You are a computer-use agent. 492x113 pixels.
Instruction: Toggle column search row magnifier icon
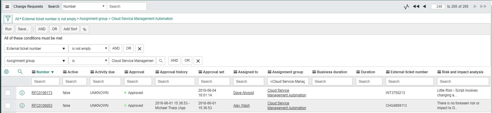20,72
